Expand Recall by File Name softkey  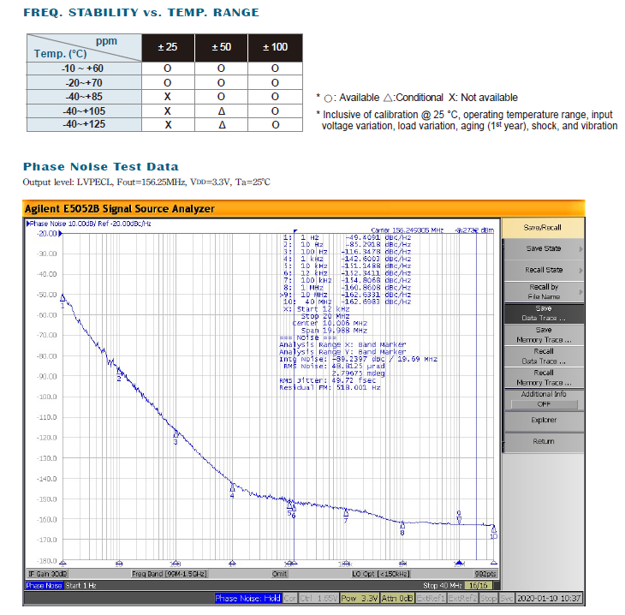544,291
